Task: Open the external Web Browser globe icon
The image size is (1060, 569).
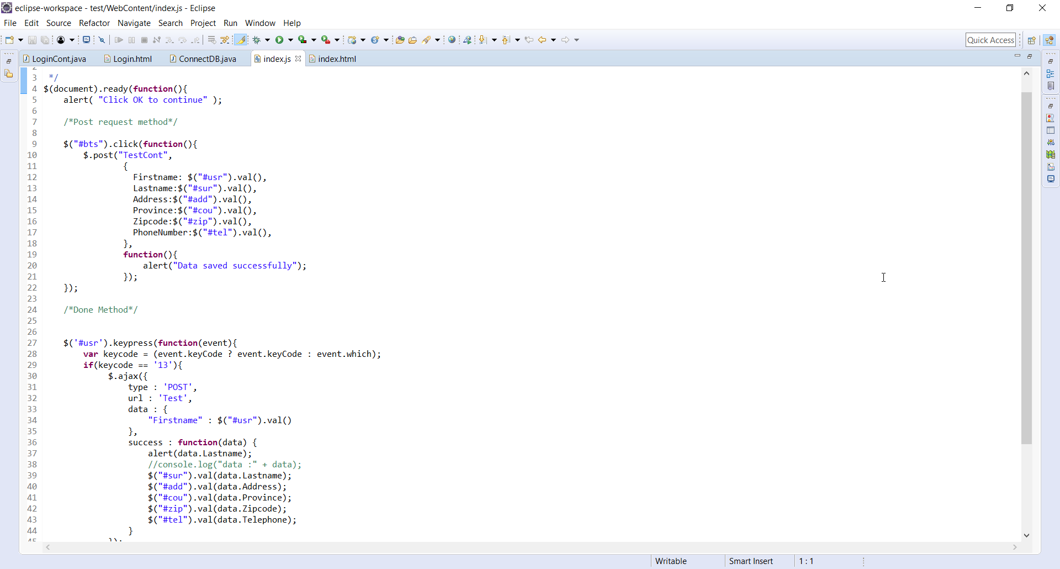Action: (452, 39)
